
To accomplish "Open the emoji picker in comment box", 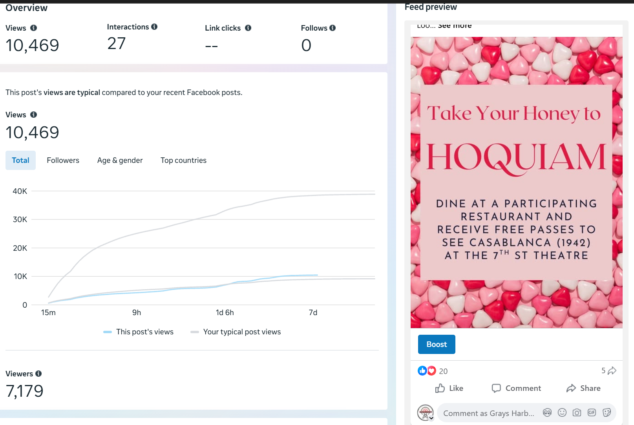I will pyautogui.click(x=562, y=412).
